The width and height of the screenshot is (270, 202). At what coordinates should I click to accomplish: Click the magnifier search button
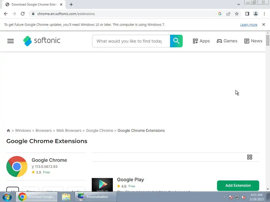(x=176, y=41)
